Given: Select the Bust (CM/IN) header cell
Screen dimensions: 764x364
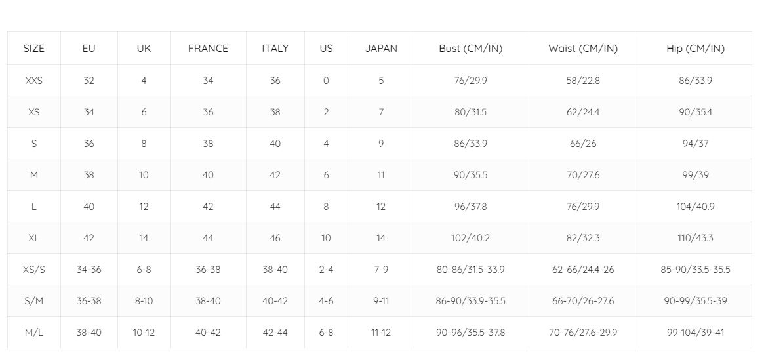Looking at the screenshot, I should pos(470,49).
